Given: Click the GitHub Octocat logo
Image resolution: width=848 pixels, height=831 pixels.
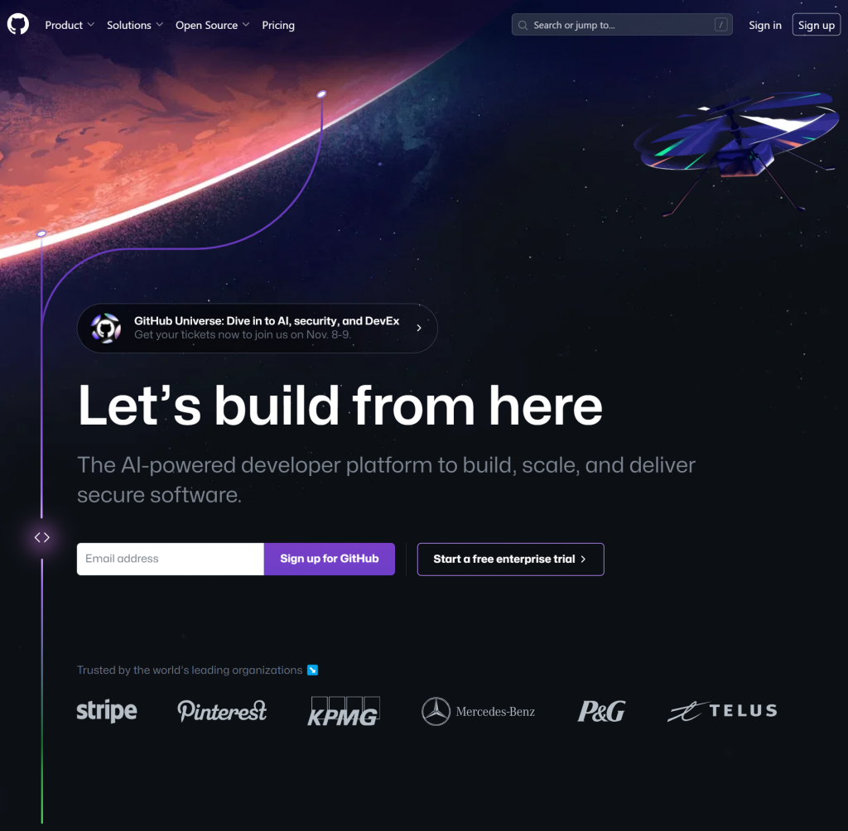Looking at the screenshot, I should (18, 24).
